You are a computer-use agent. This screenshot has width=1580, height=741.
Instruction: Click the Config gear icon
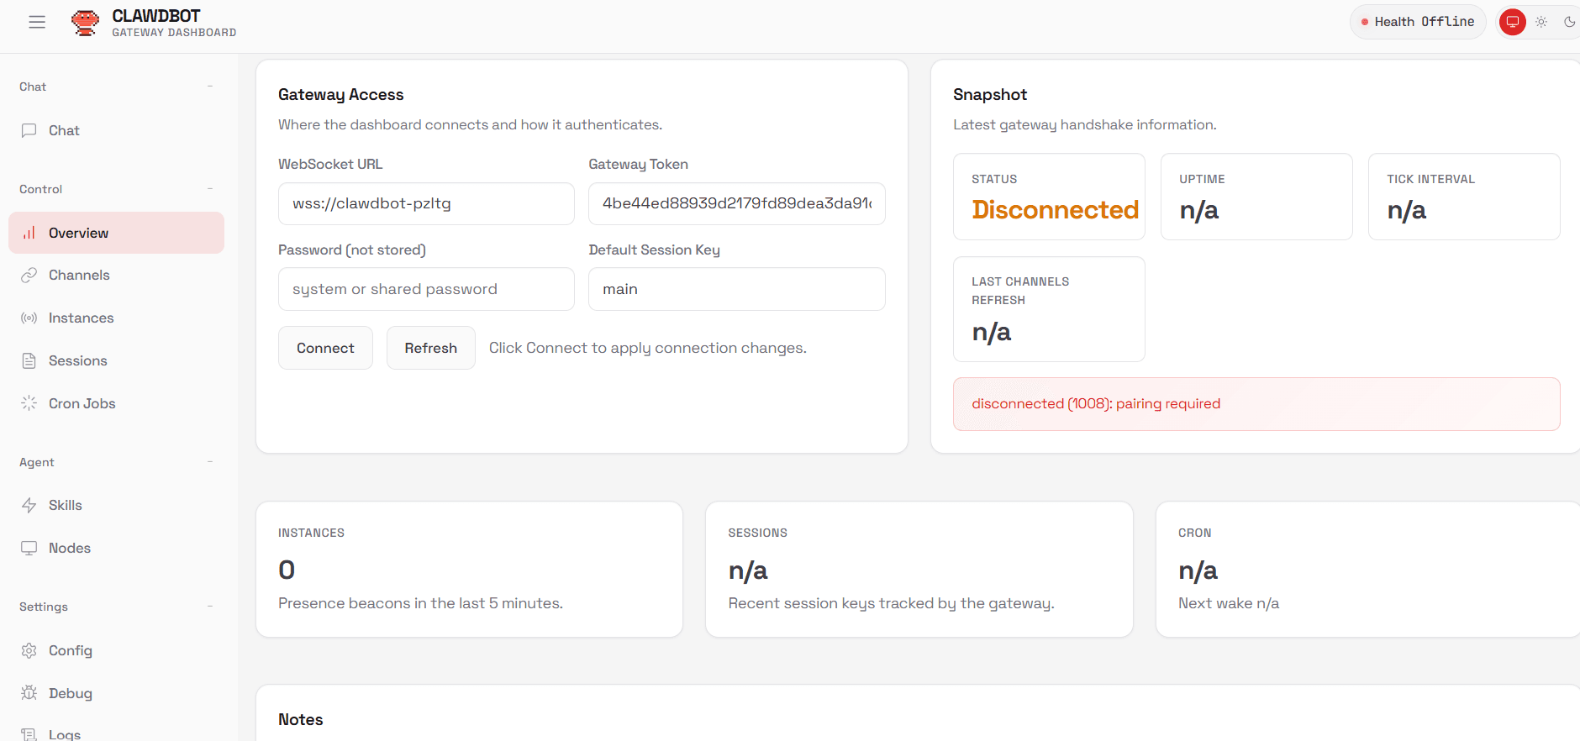29,650
